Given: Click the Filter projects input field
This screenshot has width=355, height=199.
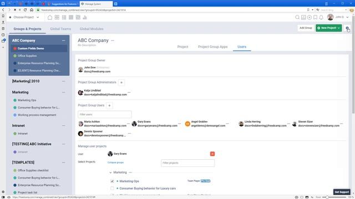Looking at the screenshot, I should tap(187, 163).
